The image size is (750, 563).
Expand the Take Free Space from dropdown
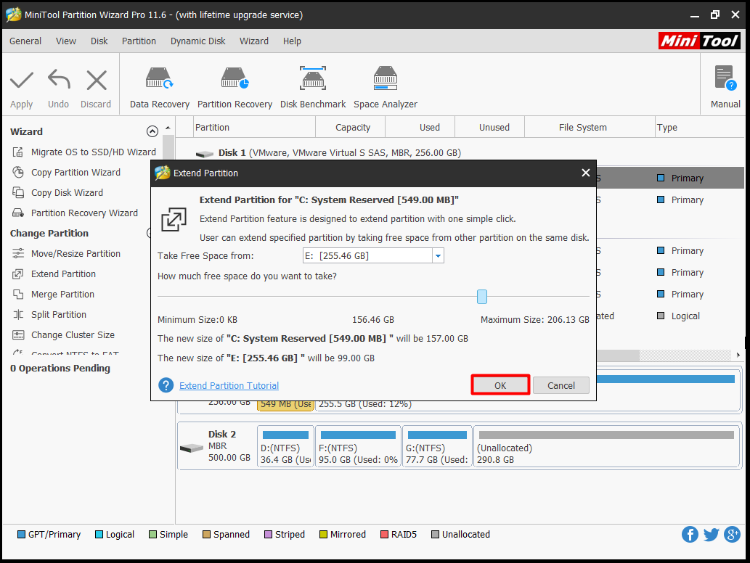click(x=438, y=256)
